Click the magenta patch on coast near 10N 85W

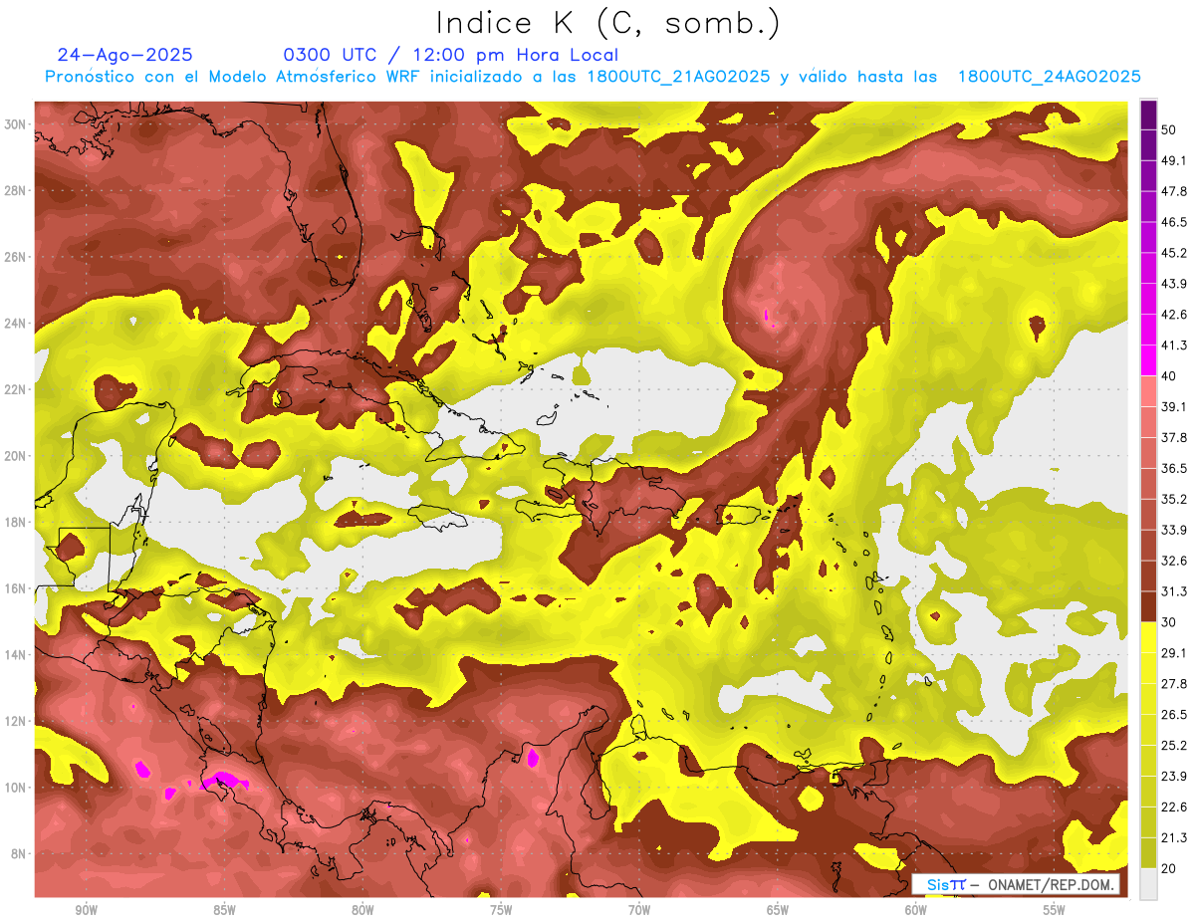pos(225,781)
